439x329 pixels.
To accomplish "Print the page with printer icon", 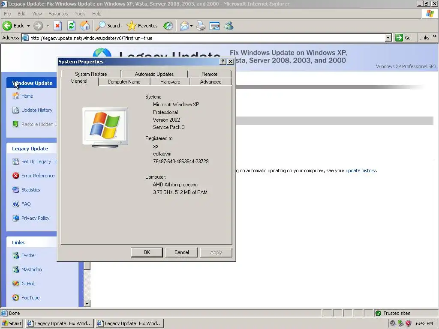I will point(201,26).
